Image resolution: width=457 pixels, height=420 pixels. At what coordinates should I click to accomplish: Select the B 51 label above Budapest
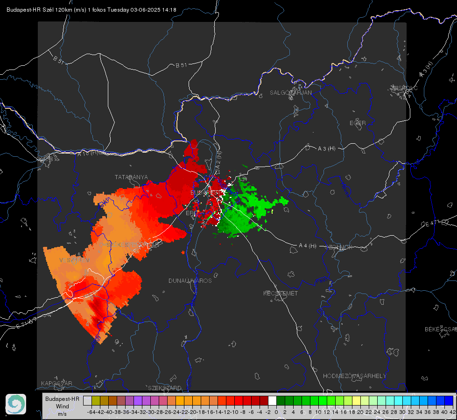(181, 65)
